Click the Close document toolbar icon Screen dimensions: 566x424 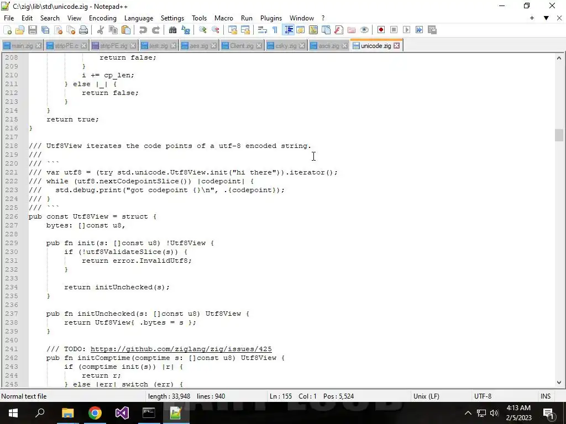[x=58, y=30]
